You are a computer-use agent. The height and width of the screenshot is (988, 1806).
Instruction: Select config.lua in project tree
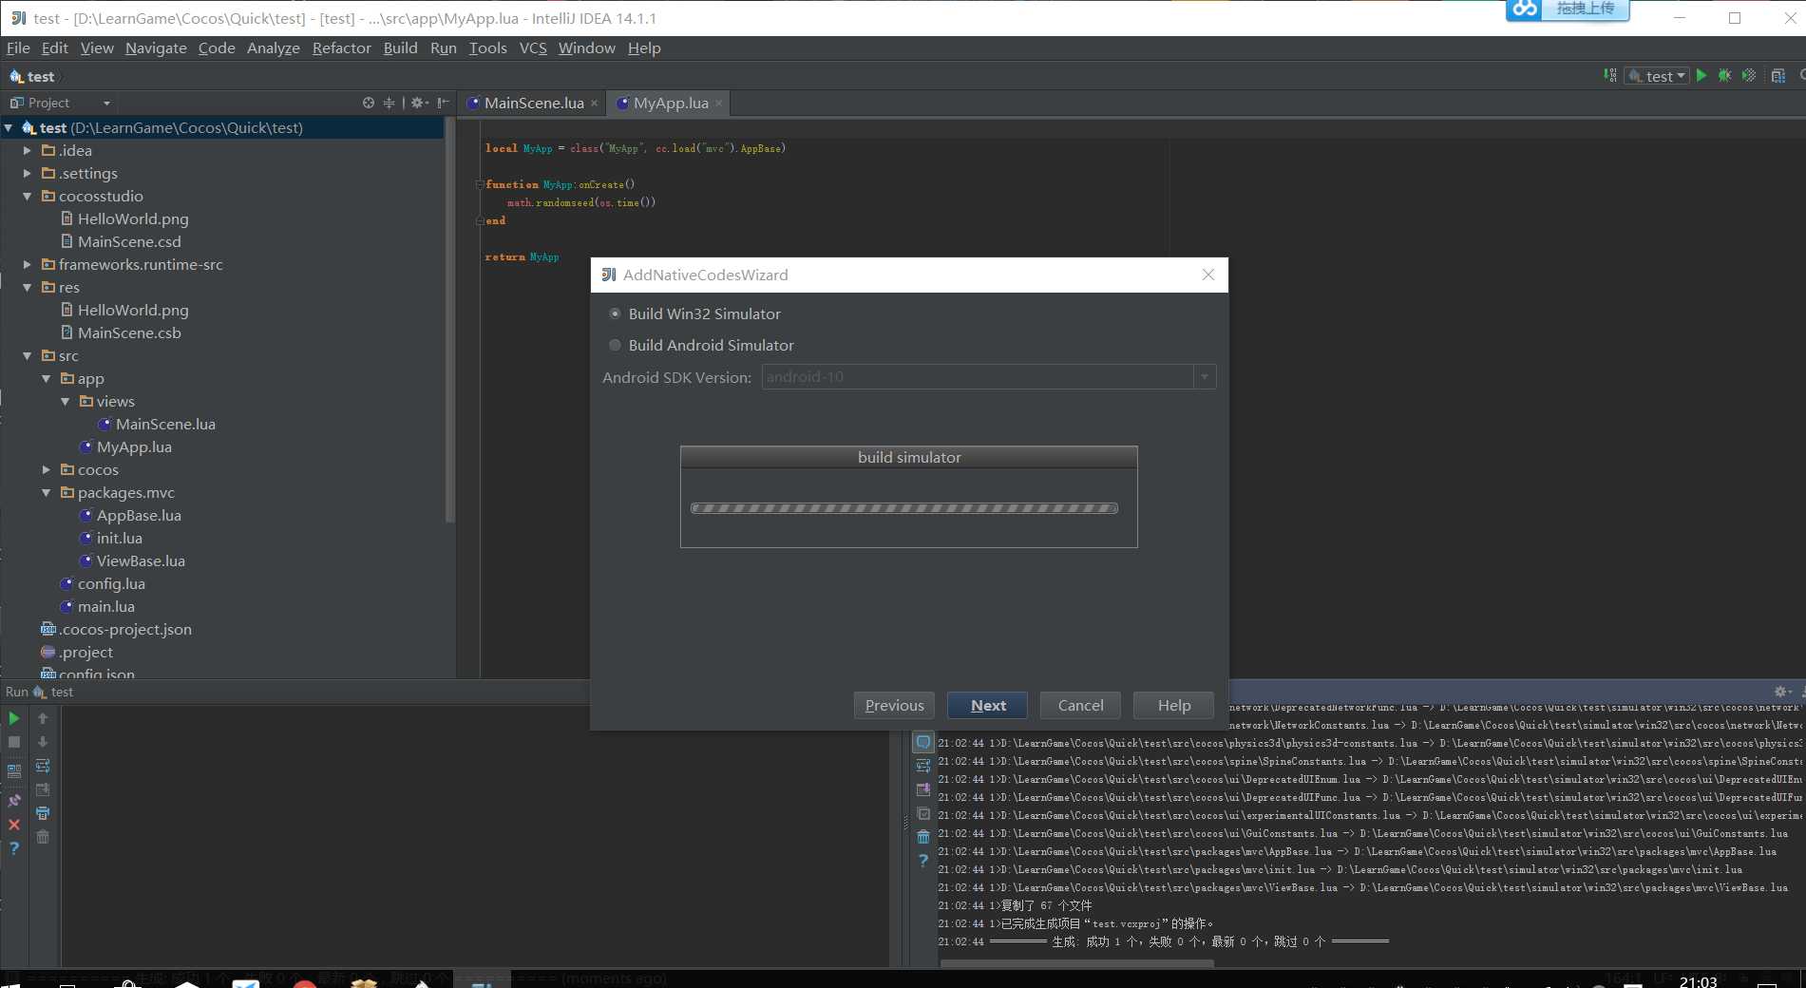pyautogui.click(x=111, y=583)
